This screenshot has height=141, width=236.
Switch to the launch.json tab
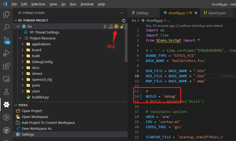(217, 13)
